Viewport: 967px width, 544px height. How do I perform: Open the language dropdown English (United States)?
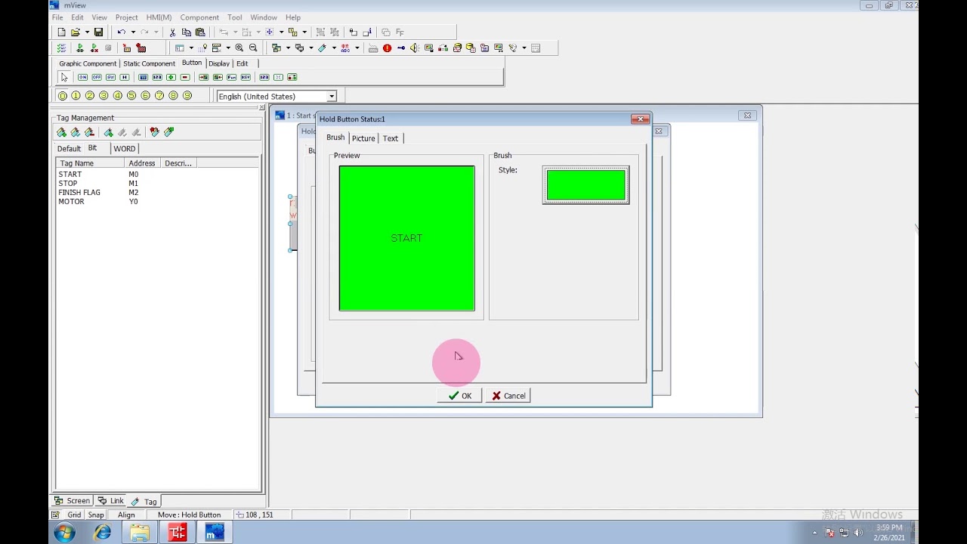(331, 97)
